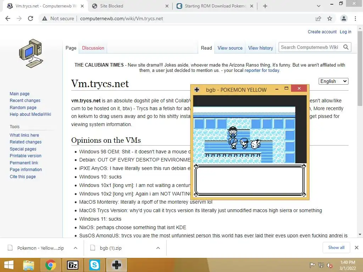
Task: Click the Log in link
Action: pyautogui.click(x=345, y=32)
